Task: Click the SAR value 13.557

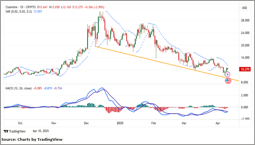Action: click(37, 12)
